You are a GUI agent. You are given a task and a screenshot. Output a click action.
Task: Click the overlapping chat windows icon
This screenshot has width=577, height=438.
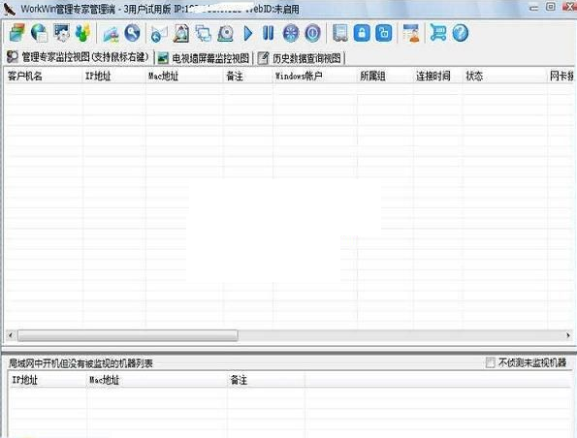pyautogui.click(x=203, y=33)
